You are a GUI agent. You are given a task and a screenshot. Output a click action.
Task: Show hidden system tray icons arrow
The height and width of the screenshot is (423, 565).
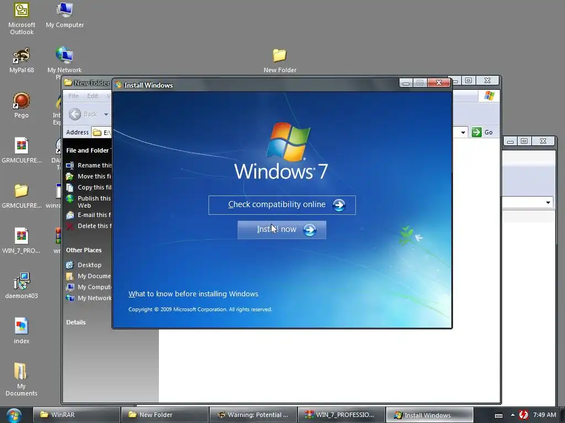tap(513, 415)
